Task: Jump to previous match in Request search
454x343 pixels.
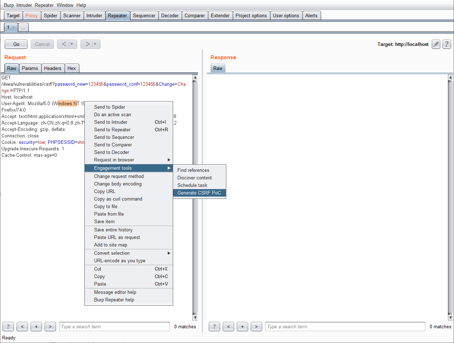Action: click(x=22, y=326)
